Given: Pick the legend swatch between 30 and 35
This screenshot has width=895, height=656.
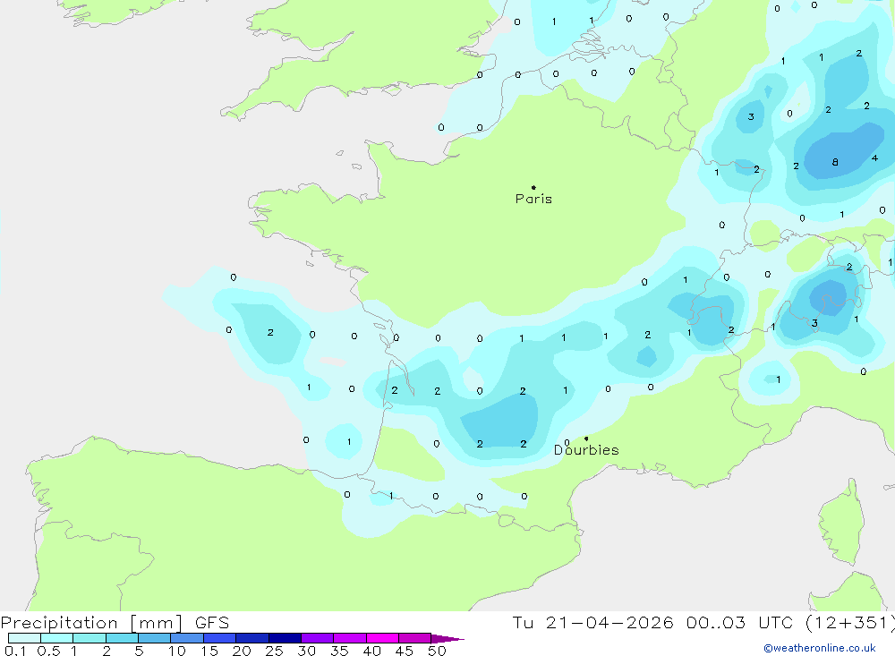Looking at the screenshot, I should (x=317, y=638).
